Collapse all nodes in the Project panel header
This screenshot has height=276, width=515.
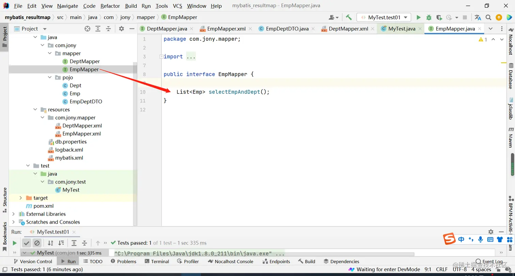pyautogui.click(x=108, y=29)
